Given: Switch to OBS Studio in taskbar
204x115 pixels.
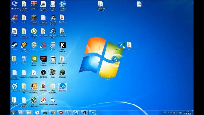Looking at the screenshot, I should click(x=85, y=112).
